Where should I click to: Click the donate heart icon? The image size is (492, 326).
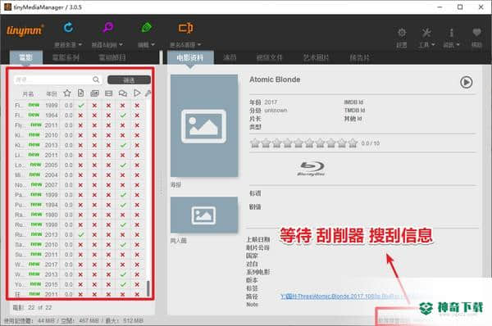476,32
